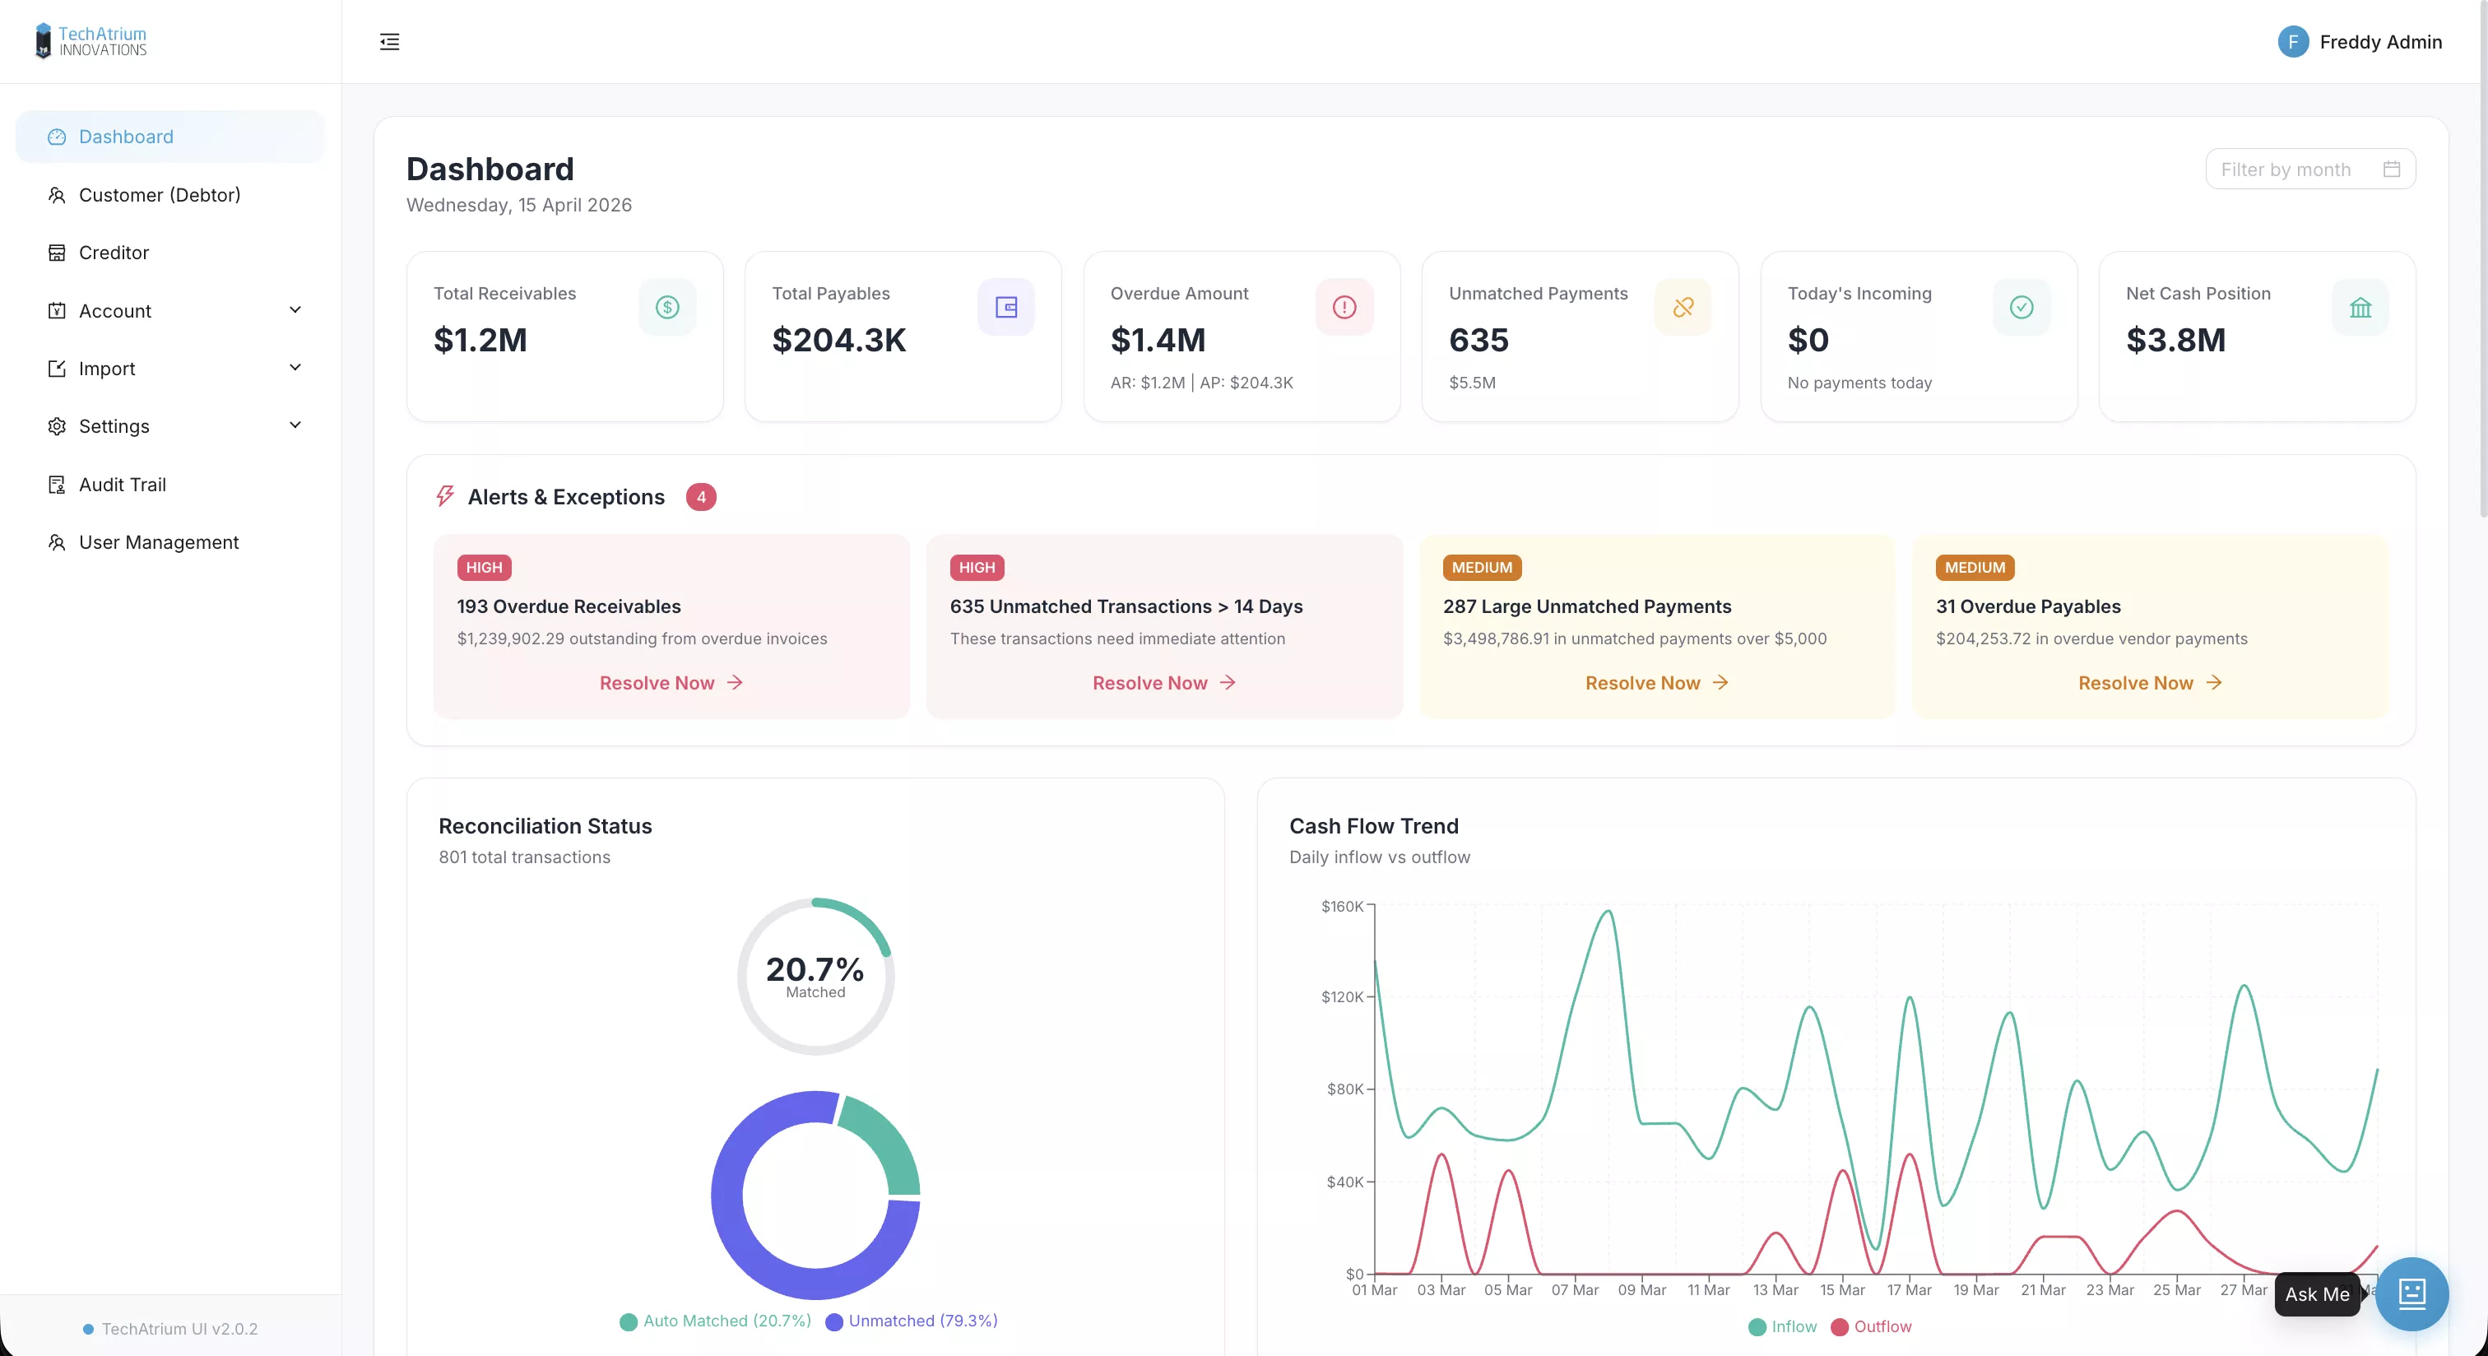The image size is (2488, 1356).
Task: Click the Freddy Admin user name
Action: point(2381,43)
